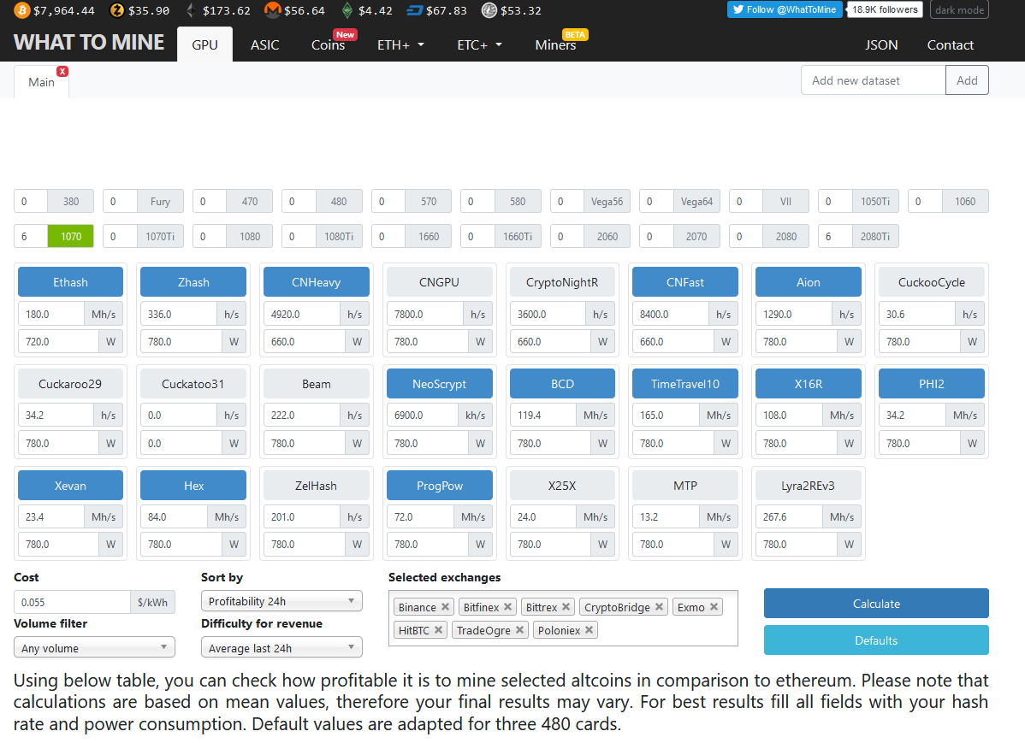Click the Monero coin icon
This screenshot has width=1025, height=743.
(273, 10)
